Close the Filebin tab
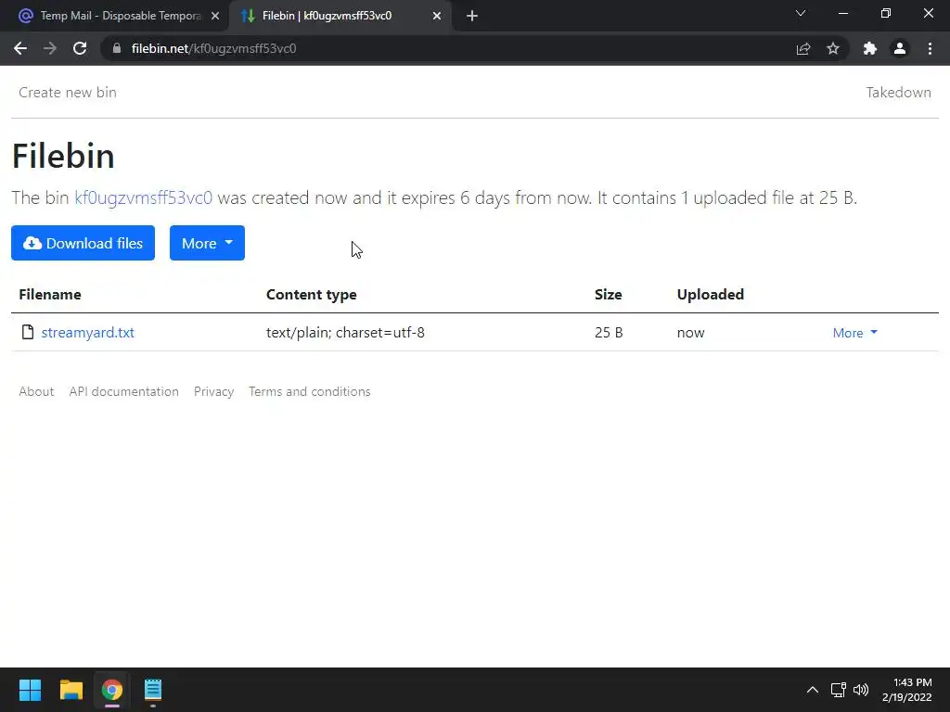Screen dimensions: 950x712 [437, 16]
